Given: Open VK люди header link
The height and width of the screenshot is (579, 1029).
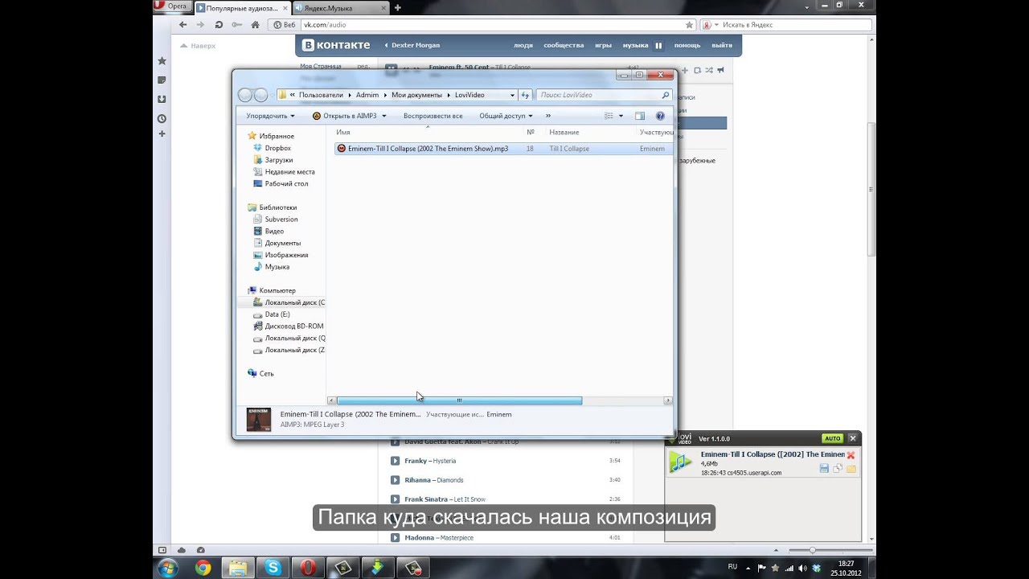Looking at the screenshot, I should (x=523, y=45).
